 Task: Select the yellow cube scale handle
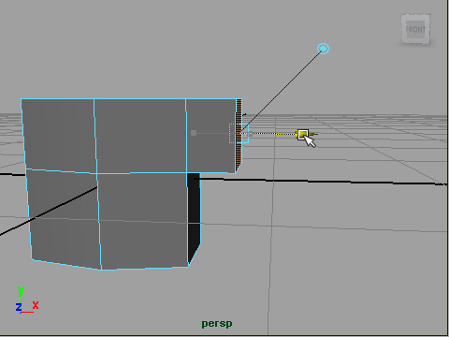pyautogui.click(x=302, y=135)
